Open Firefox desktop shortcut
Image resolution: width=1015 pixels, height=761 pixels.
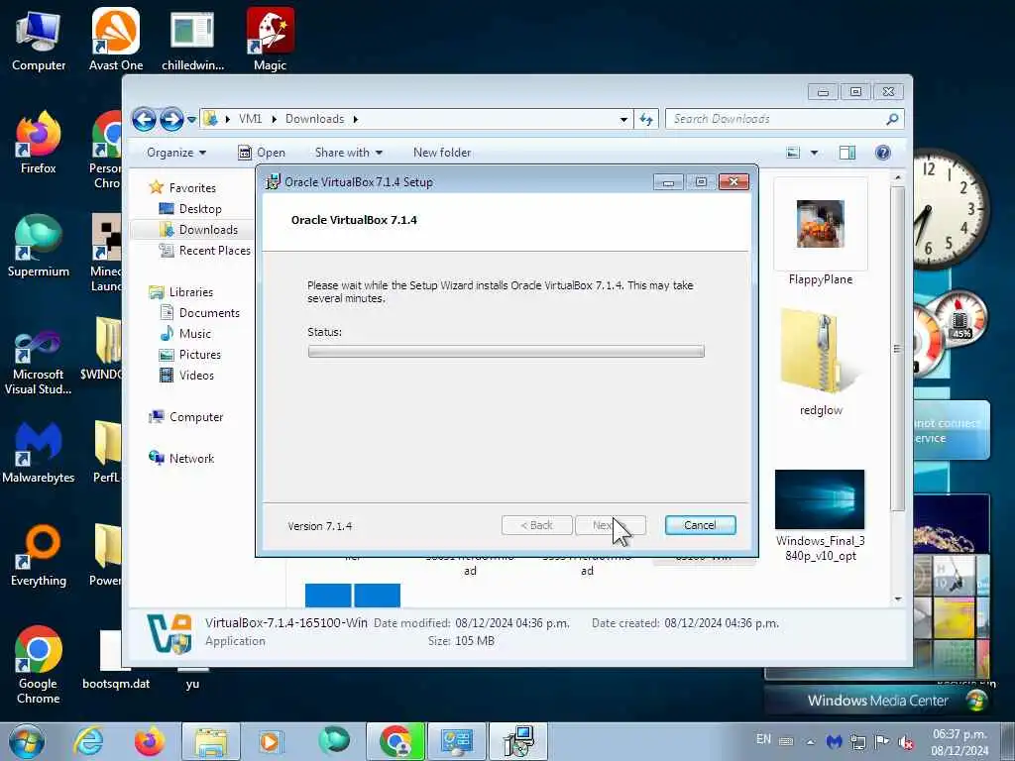[39, 143]
